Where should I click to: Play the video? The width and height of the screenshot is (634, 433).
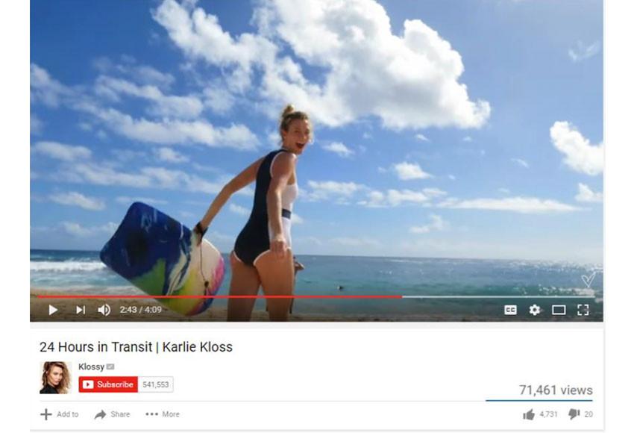(53, 310)
